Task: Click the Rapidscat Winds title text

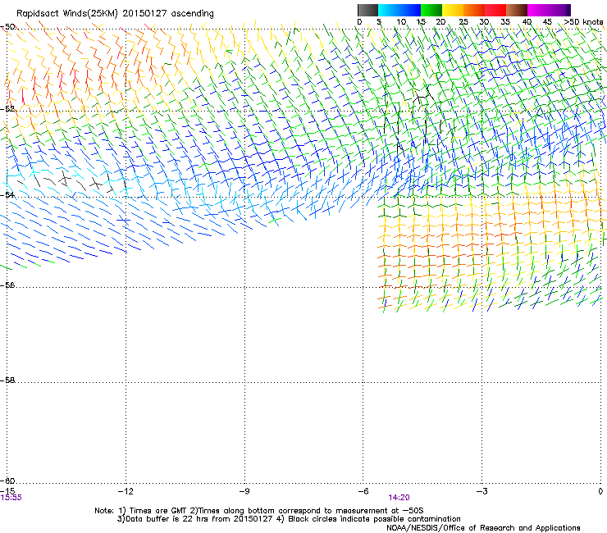Action: click(115, 14)
